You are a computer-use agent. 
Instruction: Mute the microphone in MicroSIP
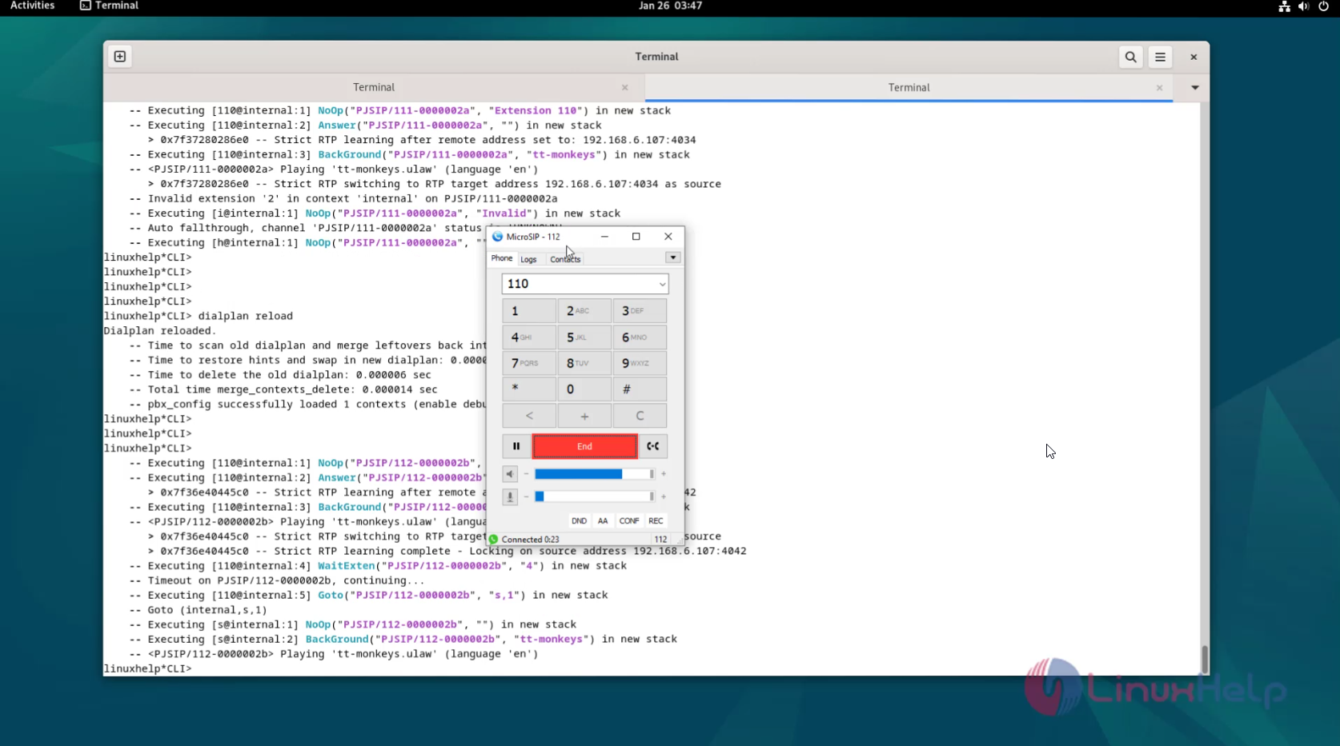pos(510,497)
